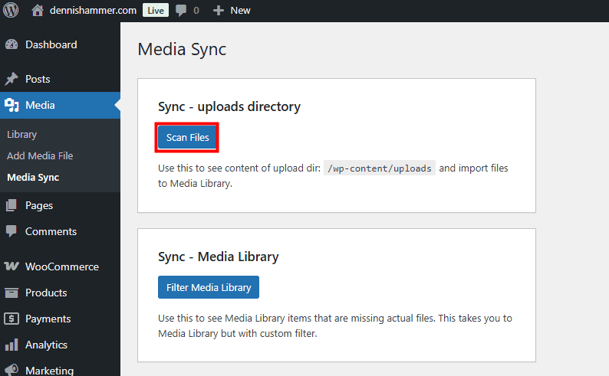Viewport: 609px width, 376px height.
Task: Open Library submenu under Media
Action: [21, 135]
